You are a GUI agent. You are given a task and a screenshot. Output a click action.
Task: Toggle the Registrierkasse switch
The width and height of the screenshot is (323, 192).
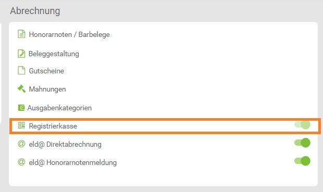(302, 125)
